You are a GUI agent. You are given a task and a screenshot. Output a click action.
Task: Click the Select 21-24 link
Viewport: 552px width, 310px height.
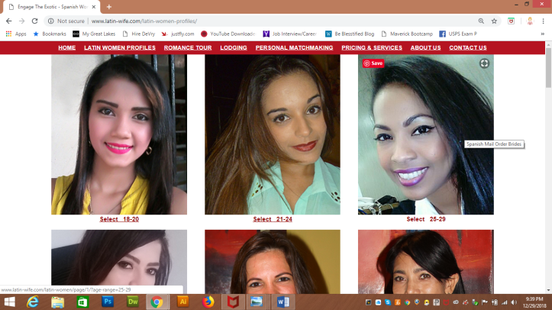[x=273, y=219]
